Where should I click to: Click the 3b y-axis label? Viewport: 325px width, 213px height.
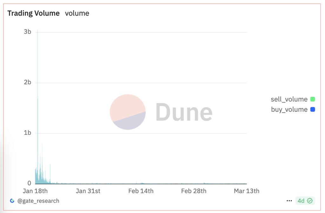click(x=28, y=32)
